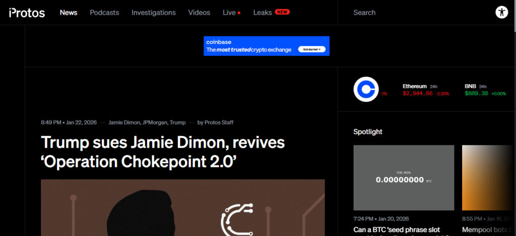Click the JPMorgan tag link
516x236 pixels.
tap(155, 123)
